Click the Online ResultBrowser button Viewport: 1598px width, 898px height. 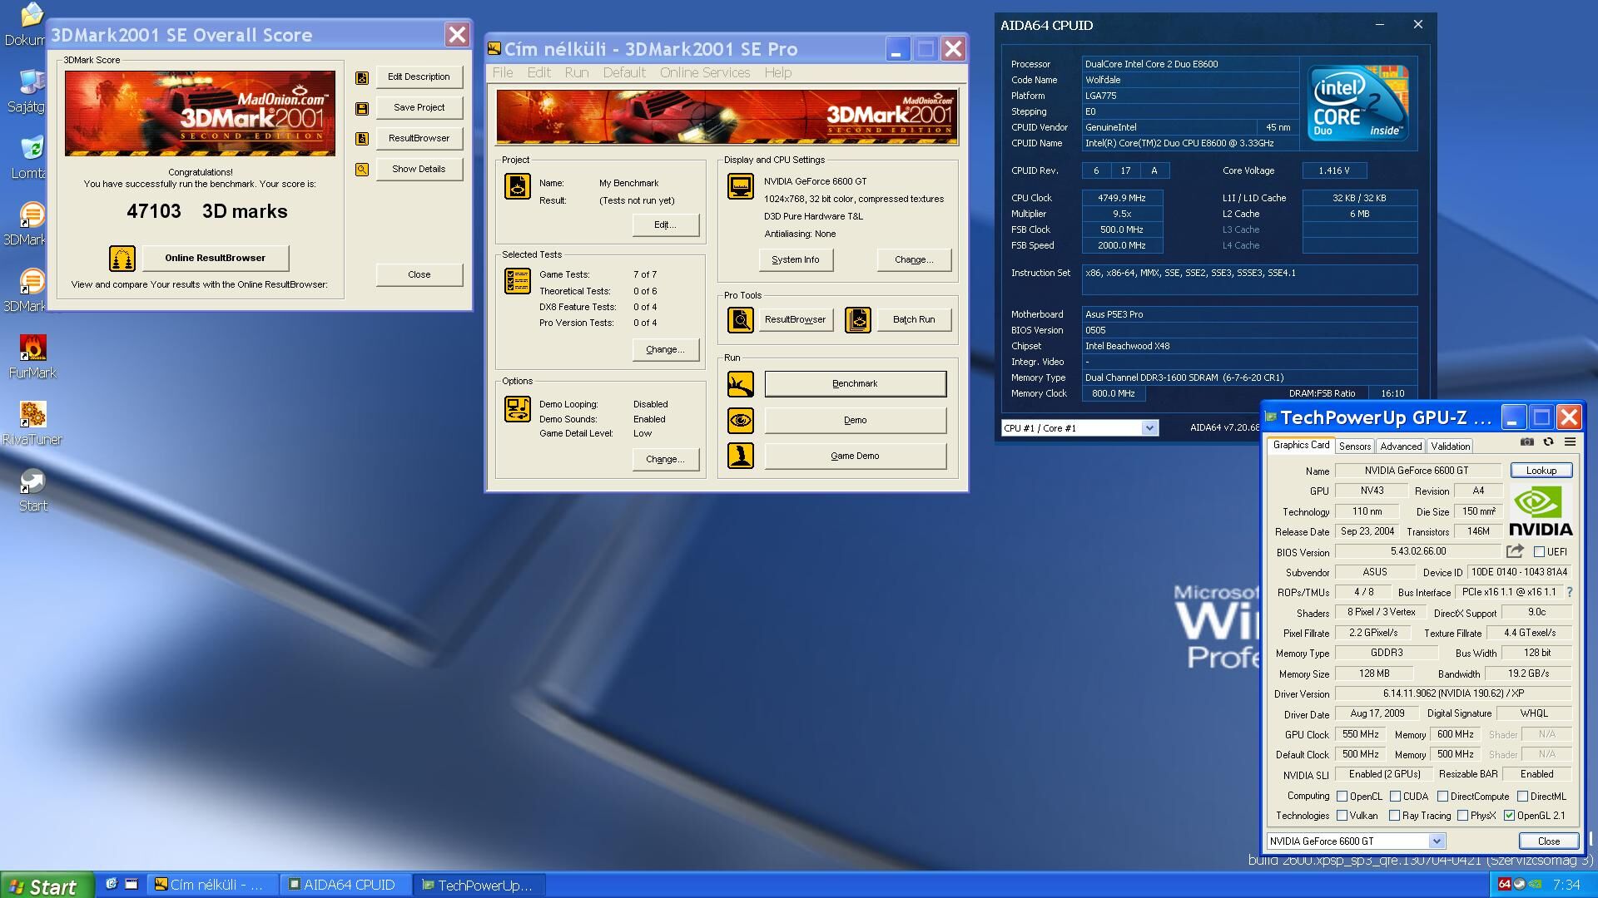coord(215,259)
